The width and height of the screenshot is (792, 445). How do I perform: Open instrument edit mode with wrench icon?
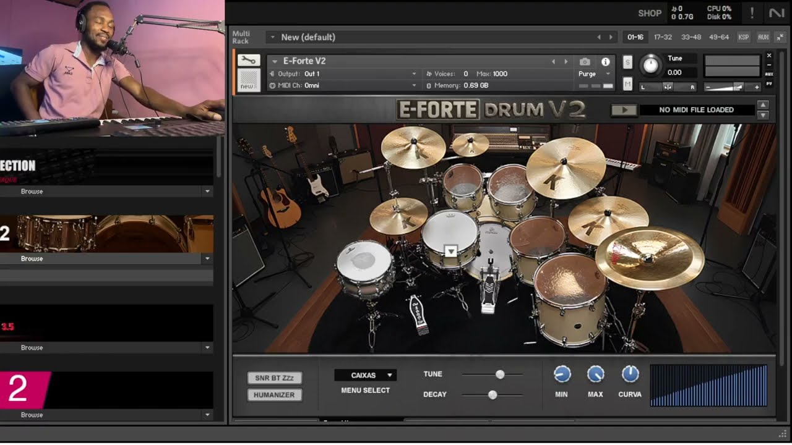pyautogui.click(x=249, y=60)
